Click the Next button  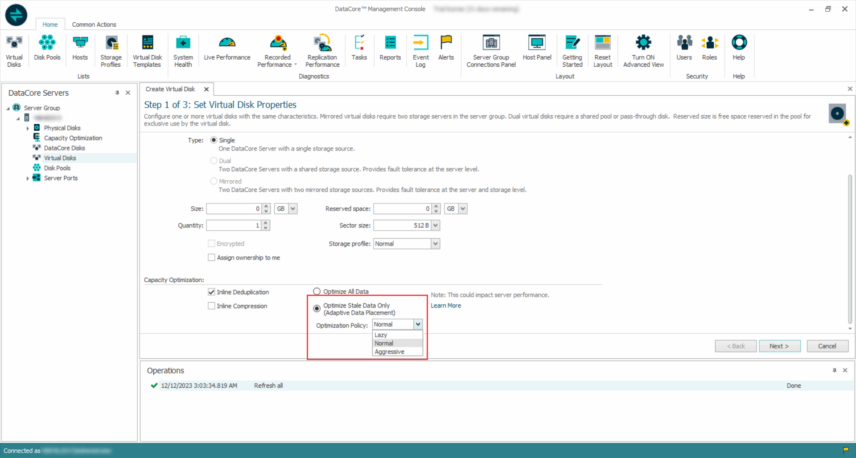(779, 346)
